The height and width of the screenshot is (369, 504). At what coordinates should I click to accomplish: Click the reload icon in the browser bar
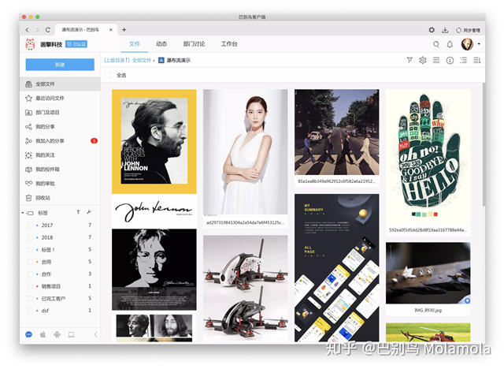(x=47, y=29)
